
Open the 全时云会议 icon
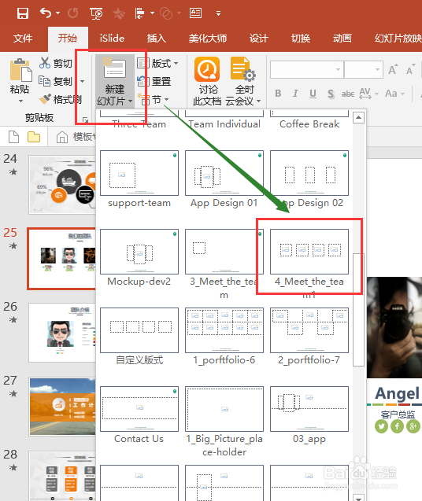point(242,69)
